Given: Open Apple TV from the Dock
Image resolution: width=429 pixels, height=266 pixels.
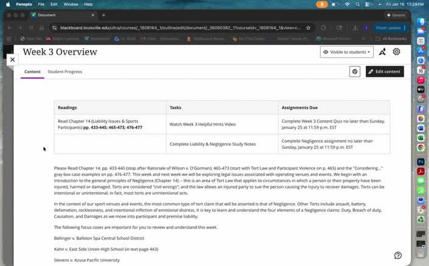Looking at the screenshot, I should tap(420, 89).
